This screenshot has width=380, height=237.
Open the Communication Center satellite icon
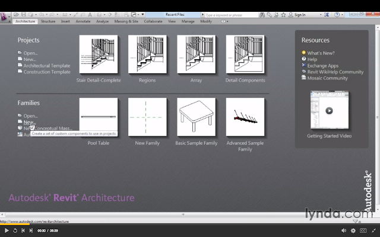point(276,15)
